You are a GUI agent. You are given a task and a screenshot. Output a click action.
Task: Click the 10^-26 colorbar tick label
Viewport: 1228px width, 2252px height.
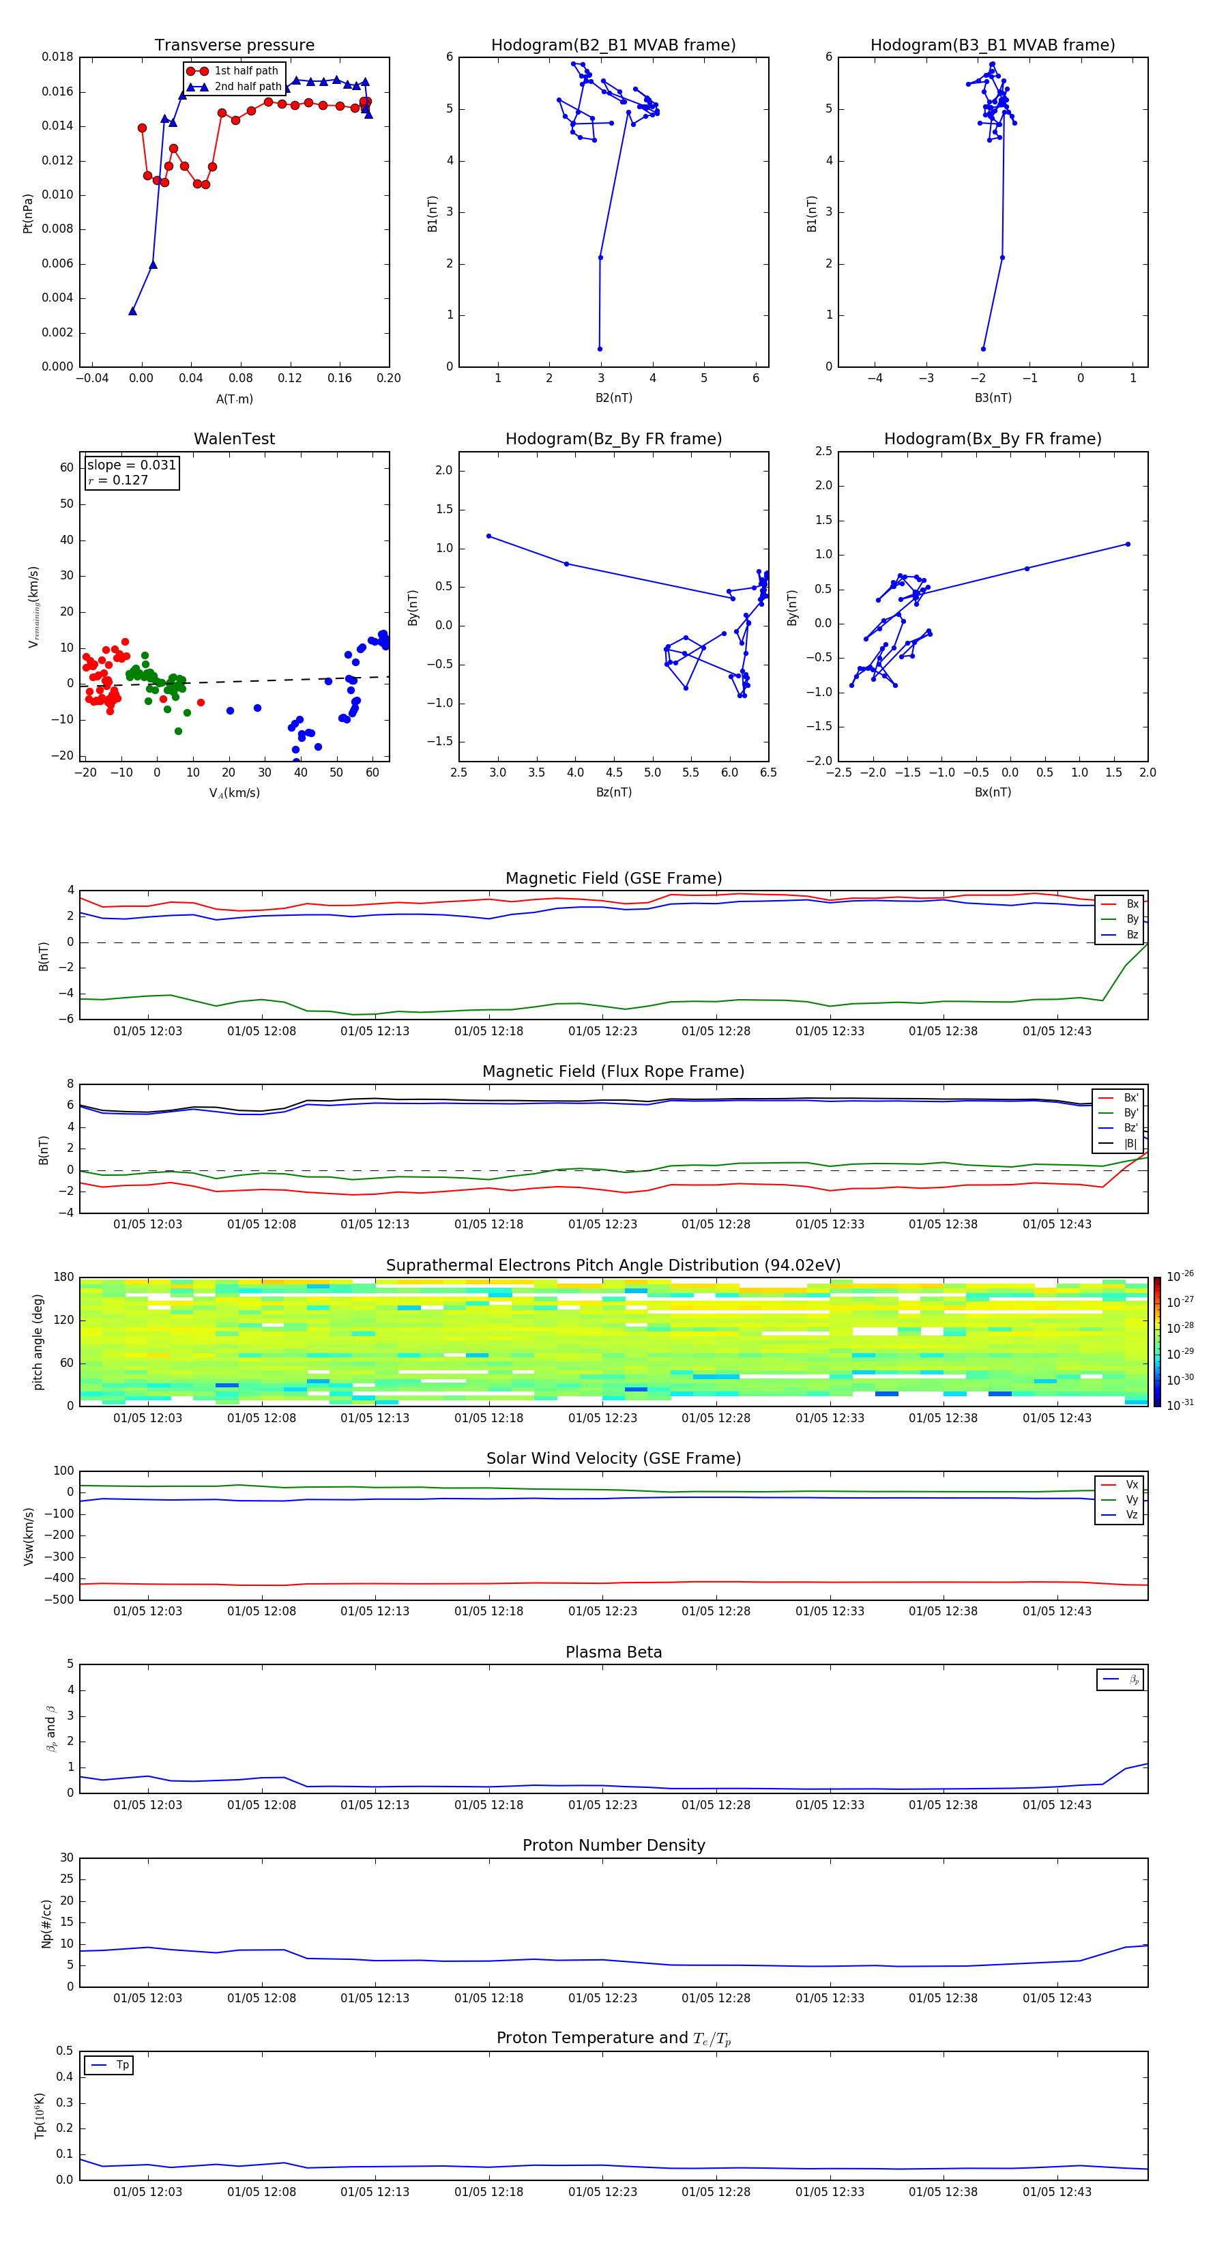pyautogui.click(x=1180, y=1276)
